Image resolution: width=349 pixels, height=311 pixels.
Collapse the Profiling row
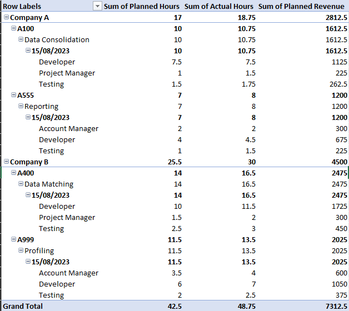pyautogui.click(x=21, y=250)
